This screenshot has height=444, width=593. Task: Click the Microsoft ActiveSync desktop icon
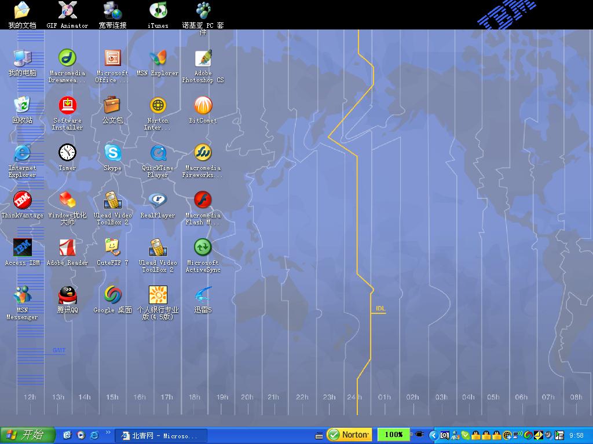(x=203, y=249)
